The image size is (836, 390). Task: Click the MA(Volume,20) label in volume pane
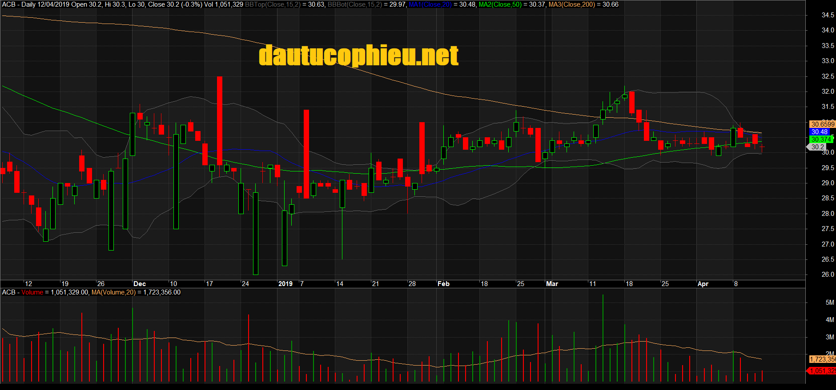point(113,292)
